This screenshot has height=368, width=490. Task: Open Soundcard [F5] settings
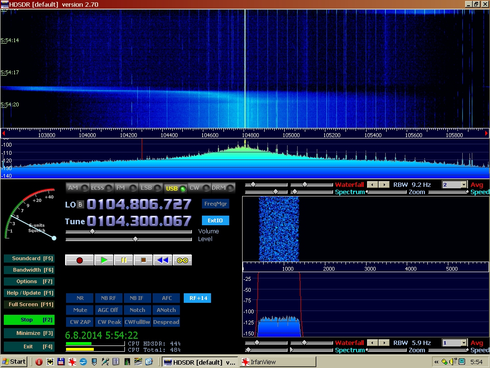tap(29, 258)
